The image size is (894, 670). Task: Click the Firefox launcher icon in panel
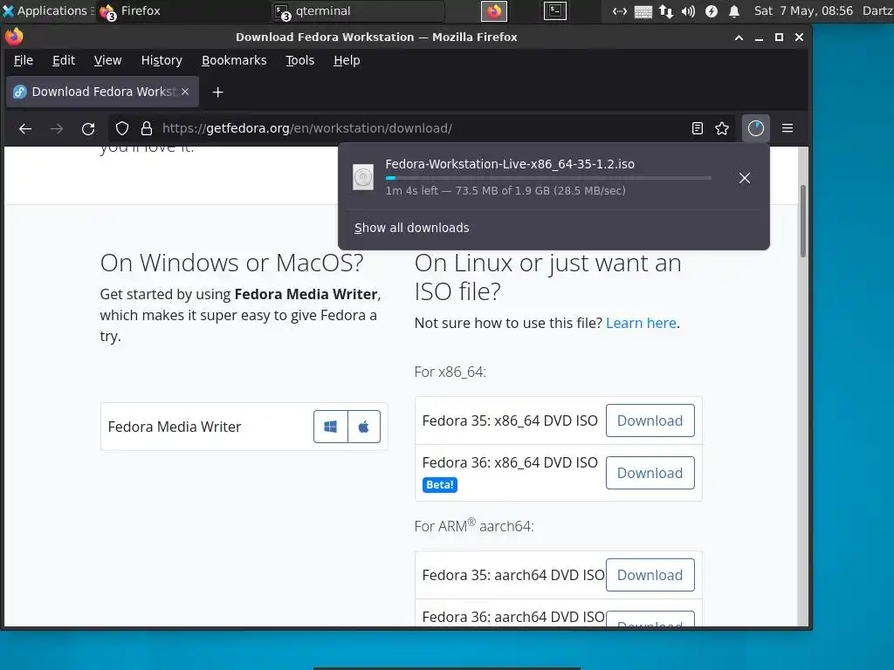click(494, 10)
